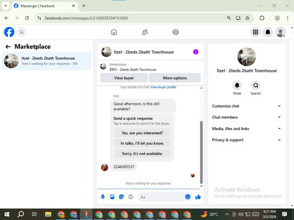Click the voice clip microphone icon

103,197
